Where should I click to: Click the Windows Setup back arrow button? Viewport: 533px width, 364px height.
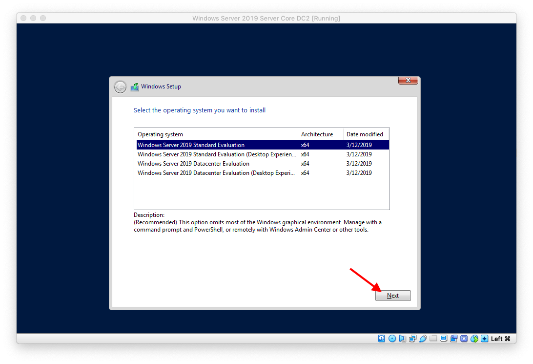pos(120,87)
